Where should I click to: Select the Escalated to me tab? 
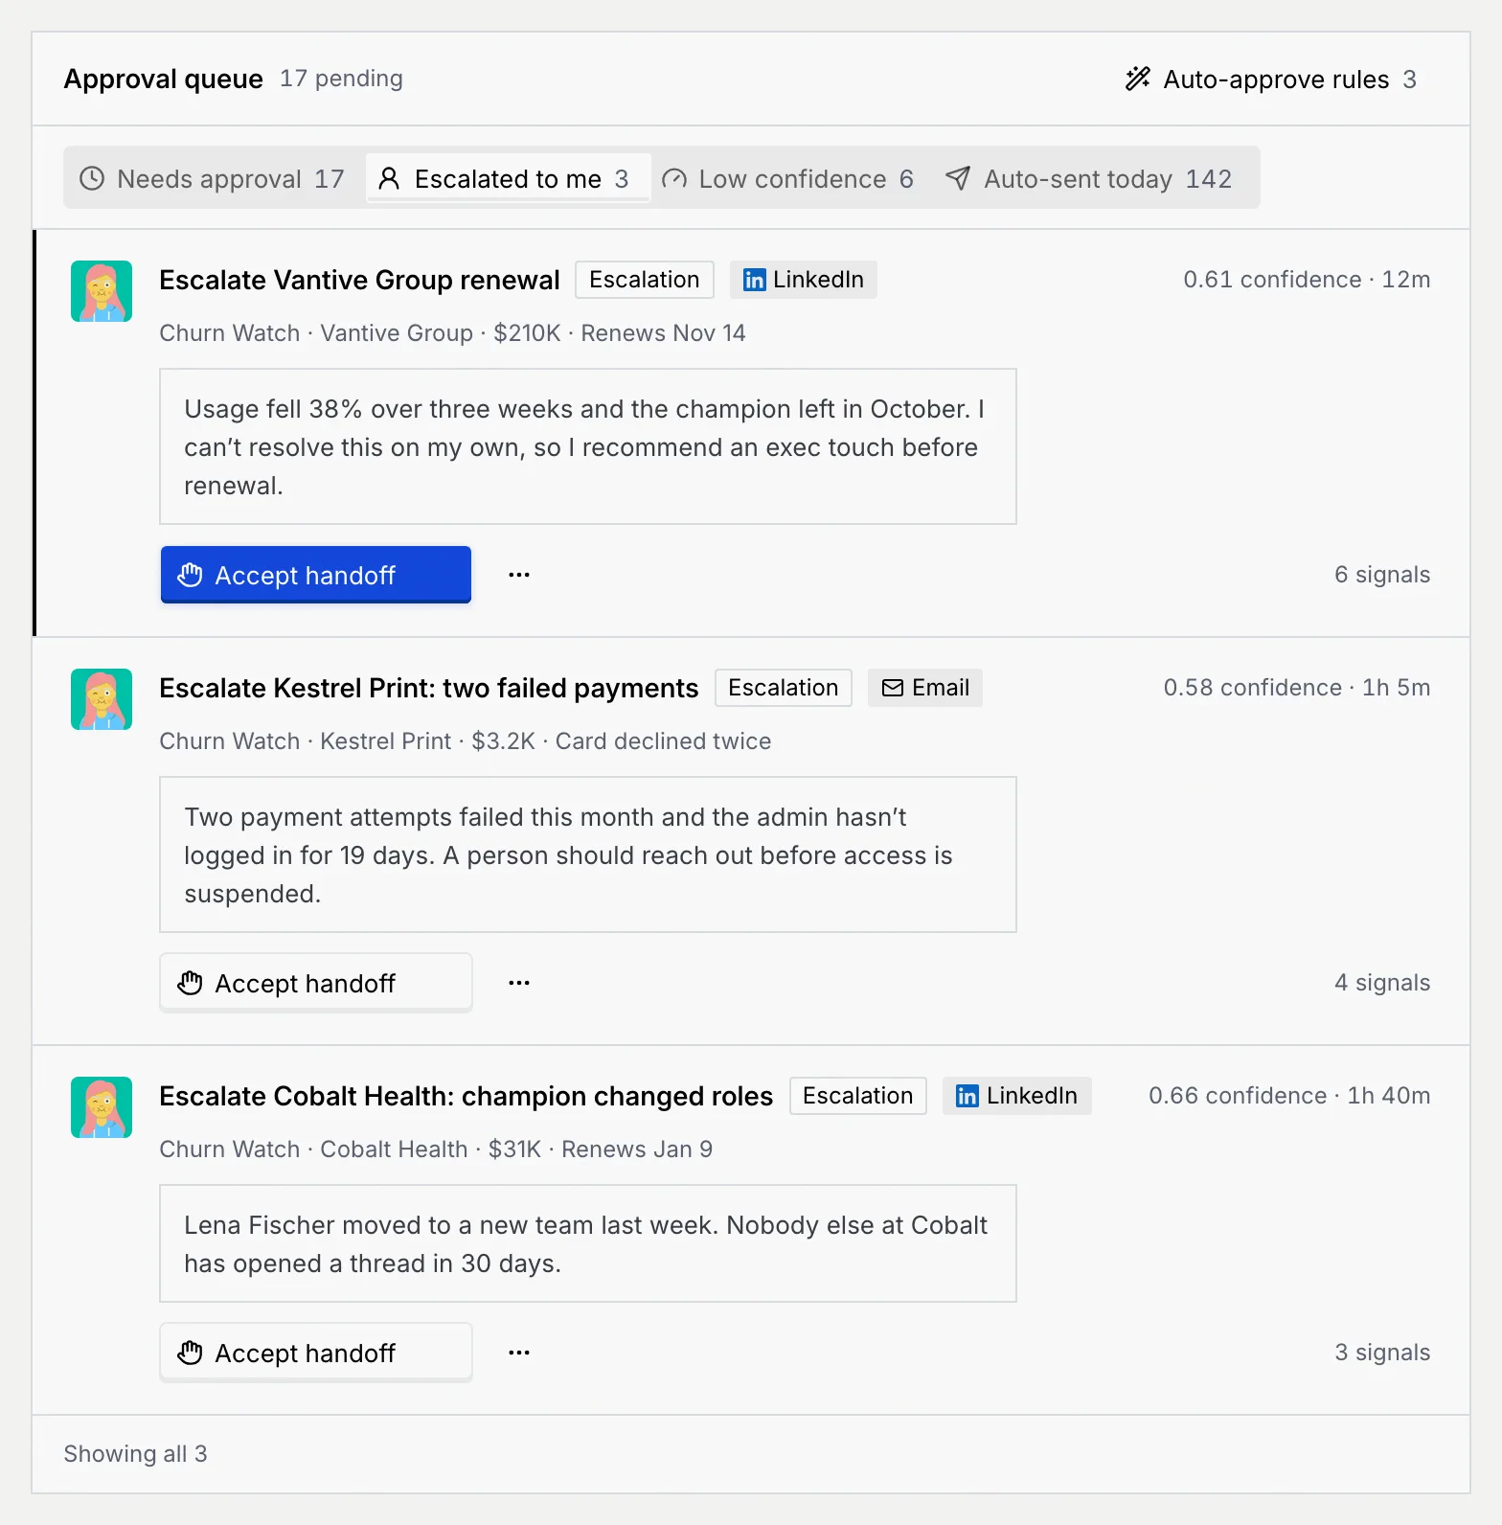[x=508, y=178]
